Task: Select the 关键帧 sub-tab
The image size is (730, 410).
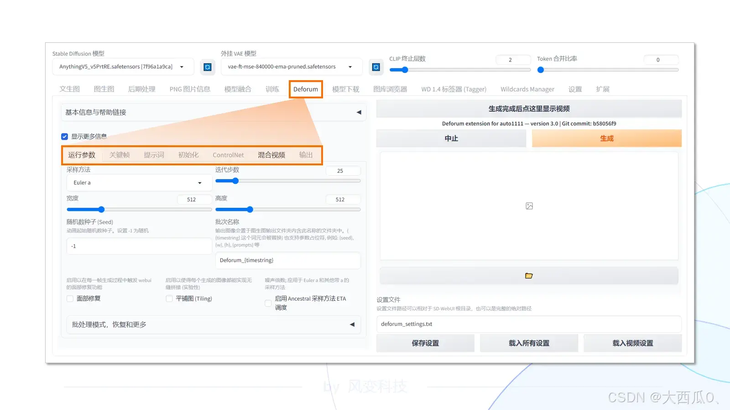Action: [120, 155]
